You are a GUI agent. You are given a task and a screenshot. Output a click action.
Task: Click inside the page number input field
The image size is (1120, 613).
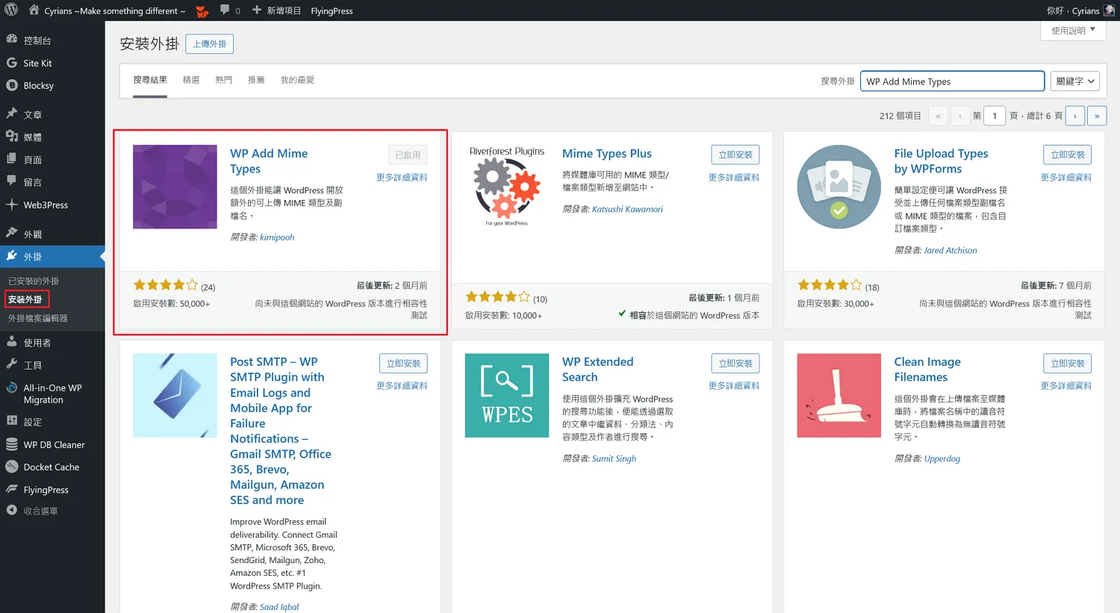994,116
